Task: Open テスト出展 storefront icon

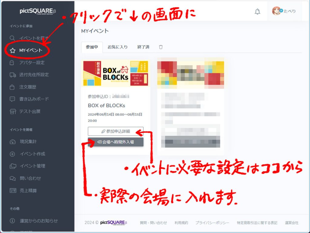Action: tap(12, 112)
